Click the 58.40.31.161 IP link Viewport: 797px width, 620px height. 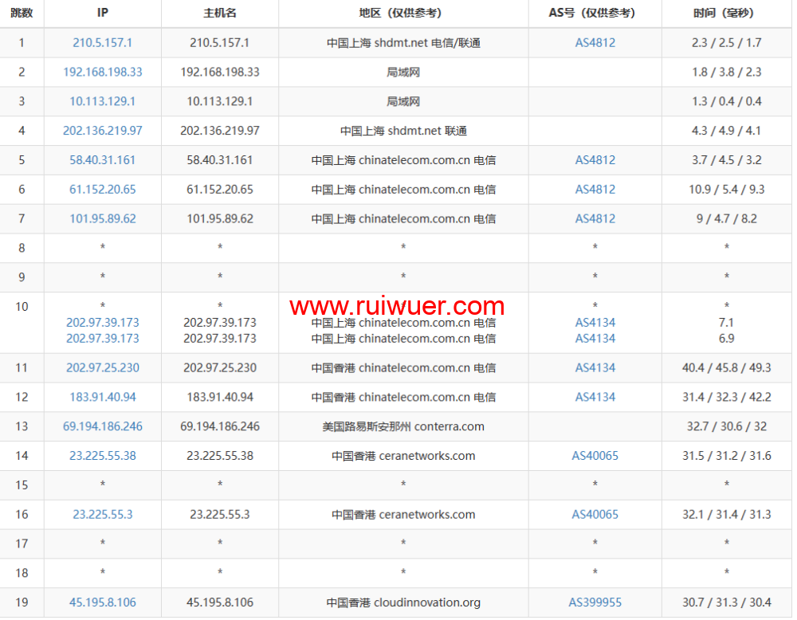point(102,160)
